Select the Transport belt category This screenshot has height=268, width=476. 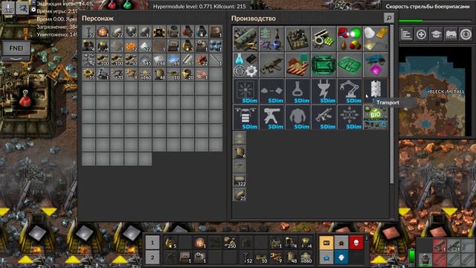click(376, 91)
